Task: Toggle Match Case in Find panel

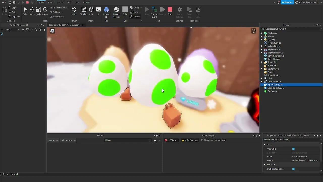Action: [x=23, y=30]
